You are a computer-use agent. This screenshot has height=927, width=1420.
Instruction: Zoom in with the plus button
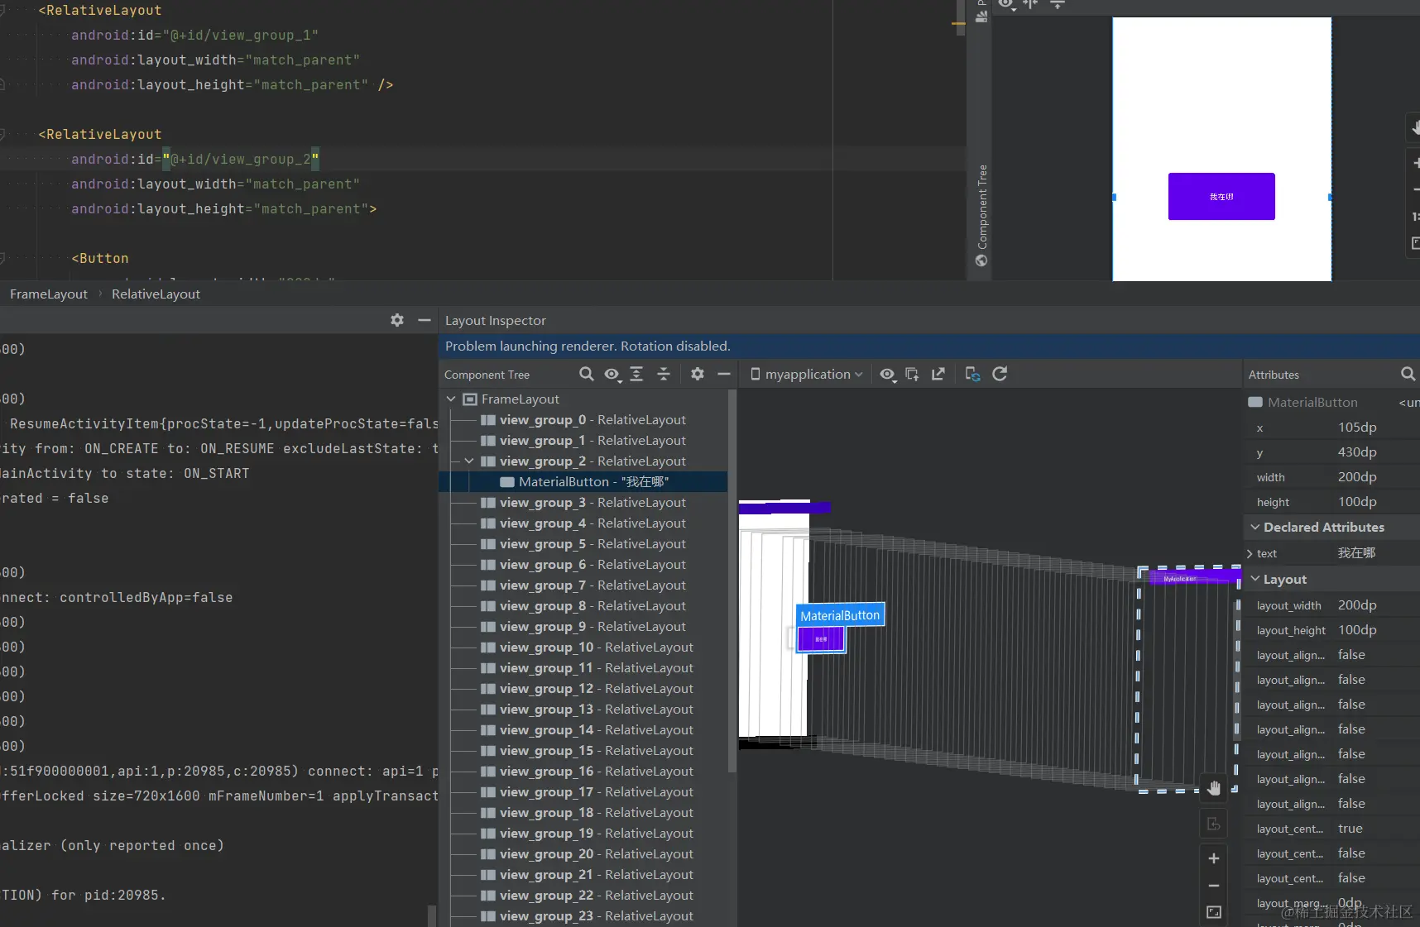(x=1214, y=858)
